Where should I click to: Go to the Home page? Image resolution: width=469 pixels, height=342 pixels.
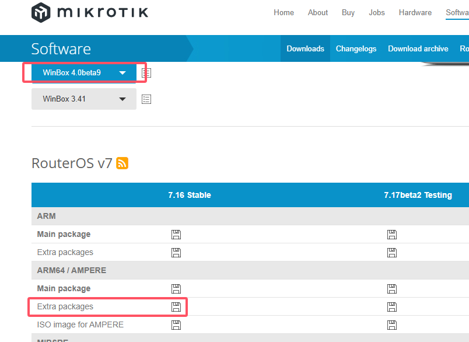pos(283,13)
